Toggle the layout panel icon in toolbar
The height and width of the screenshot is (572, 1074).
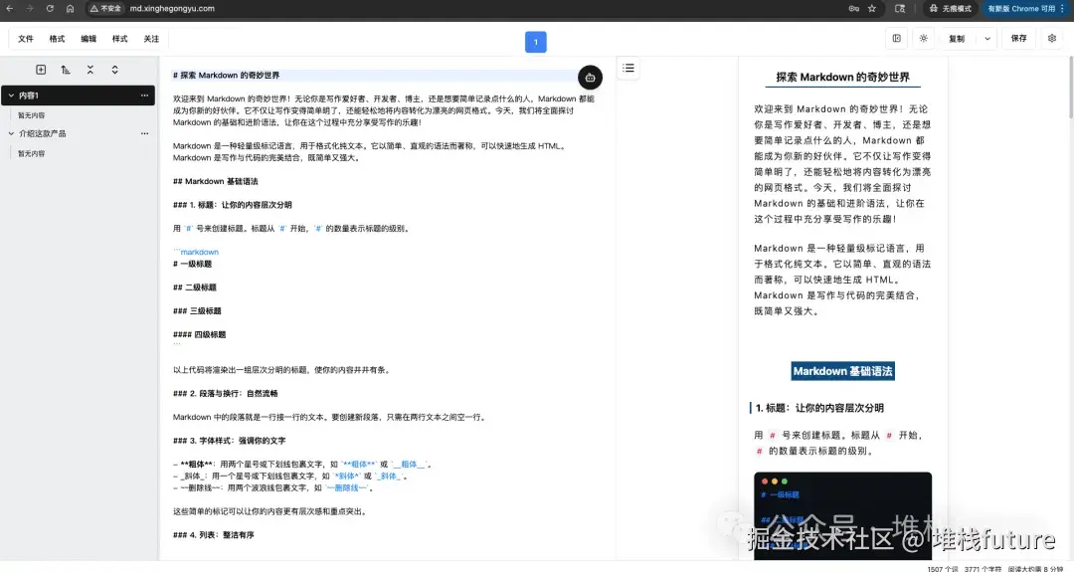(x=897, y=39)
